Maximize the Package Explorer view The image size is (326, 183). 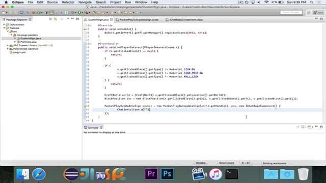77,19
